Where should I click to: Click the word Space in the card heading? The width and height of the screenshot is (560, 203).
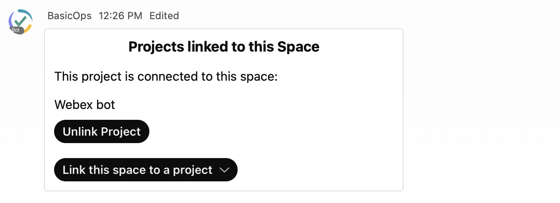tap(298, 47)
